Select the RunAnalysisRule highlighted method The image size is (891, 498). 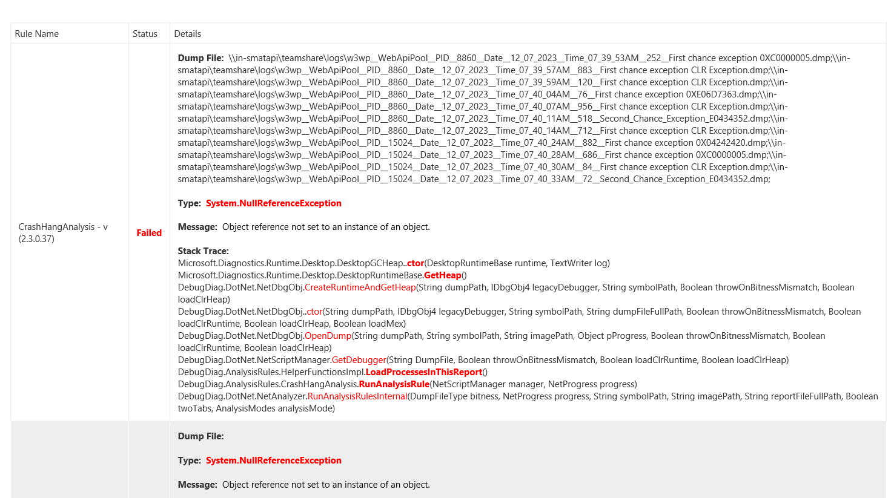(393, 384)
